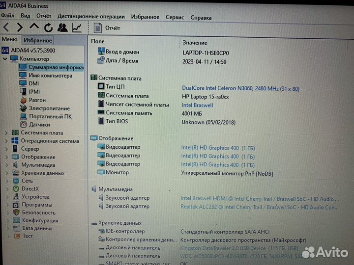Click Монитор icon in field list
The width and height of the screenshot is (354, 265).
coord(101,172)
